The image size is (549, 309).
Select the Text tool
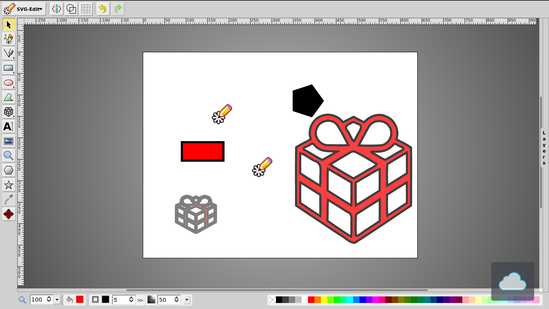point(9,126)
